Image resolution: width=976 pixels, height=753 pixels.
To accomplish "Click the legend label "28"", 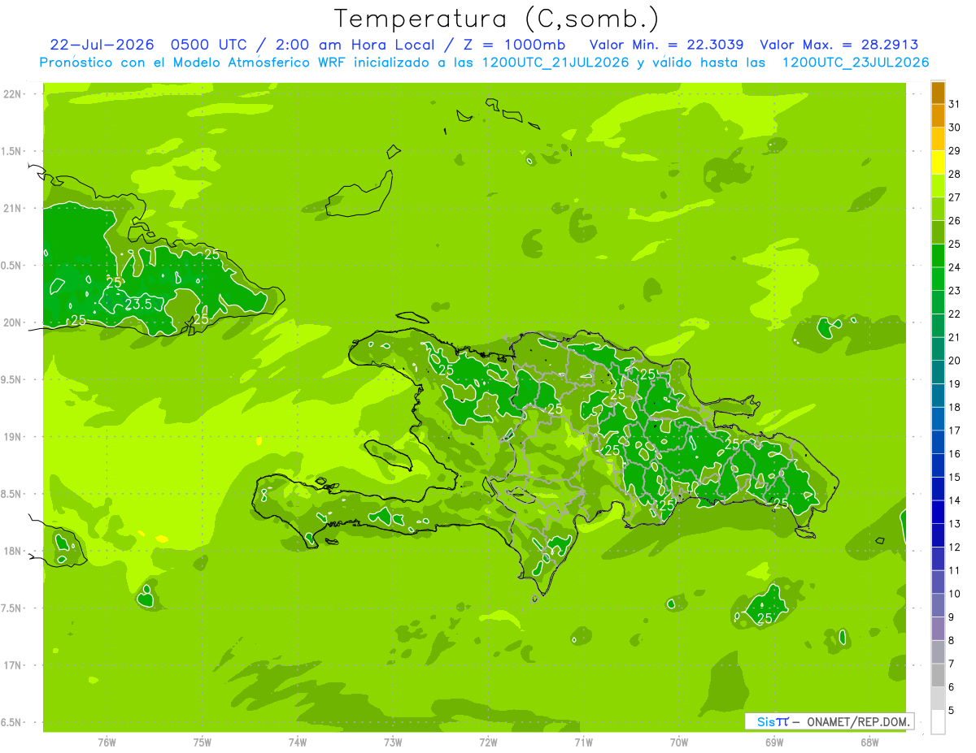I will pos(955,174).
